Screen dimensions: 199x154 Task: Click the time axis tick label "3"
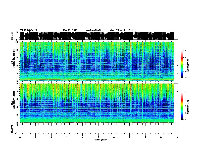(67, 137)
